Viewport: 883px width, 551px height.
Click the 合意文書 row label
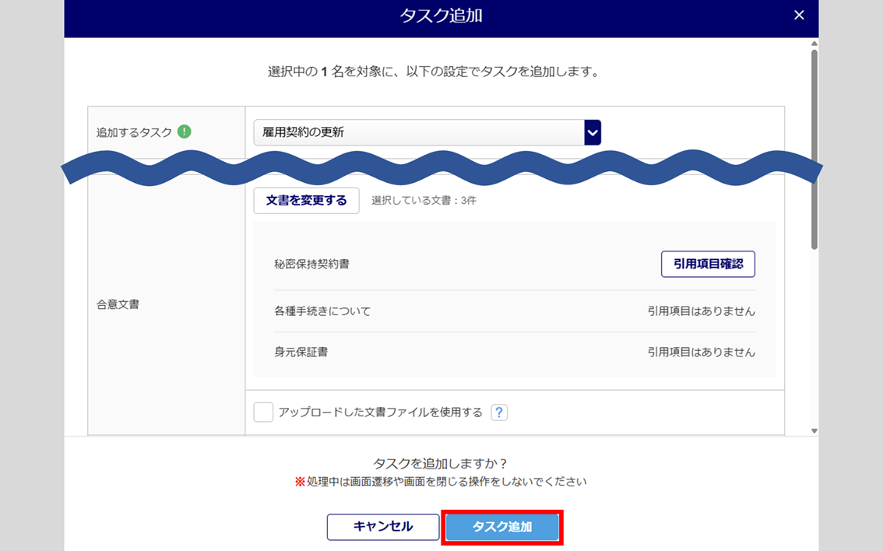(x=118, y=304)
